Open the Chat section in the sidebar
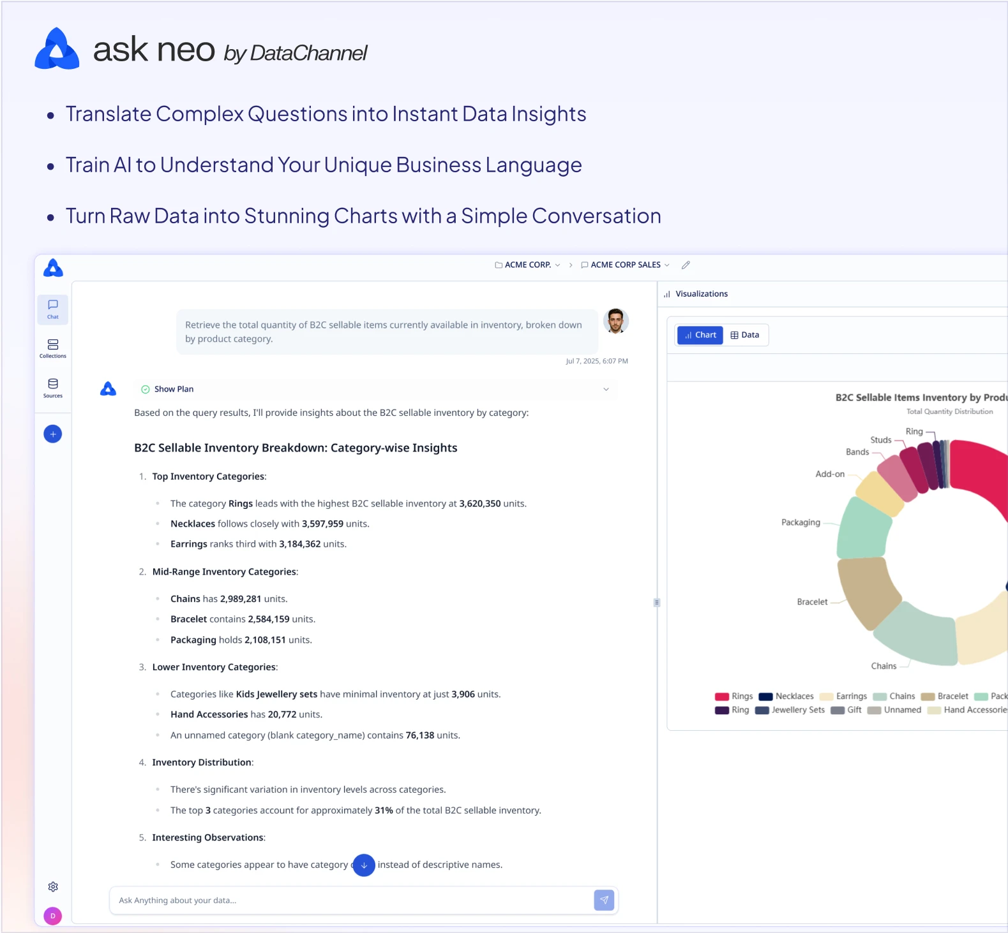 coord(53,309)
